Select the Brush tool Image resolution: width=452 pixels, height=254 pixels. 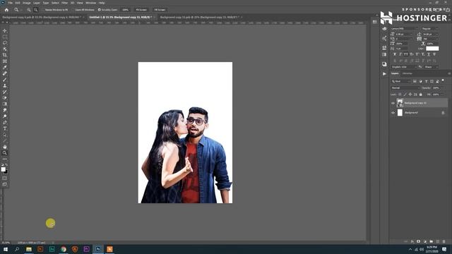[5, 80]
